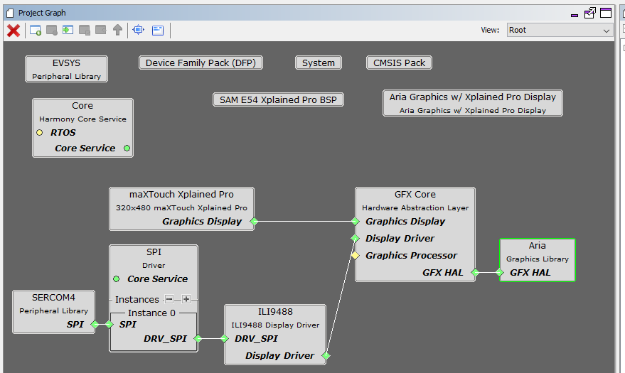Viewport: 625px width, 373px height.
Task: Click the blue fit-graph-to-view icon
Action: (x=139, y=30)
